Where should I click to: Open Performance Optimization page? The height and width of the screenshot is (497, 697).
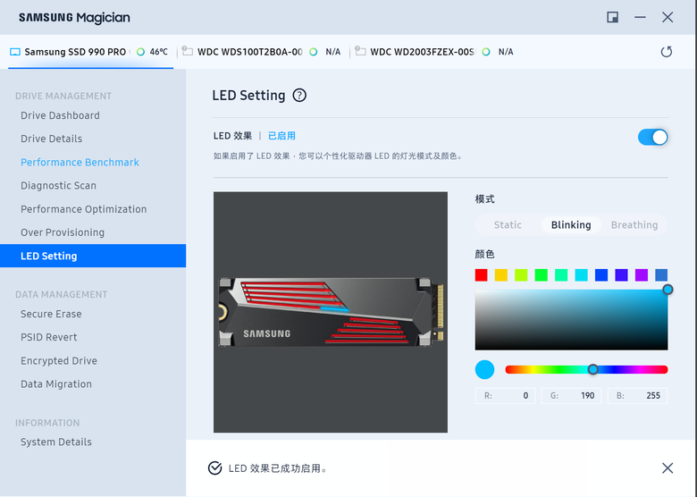point(84,209)
